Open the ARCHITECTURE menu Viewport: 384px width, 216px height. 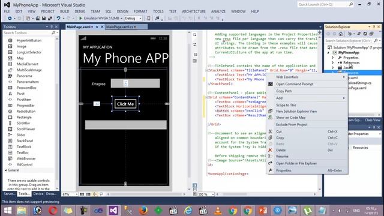(194, 11)
